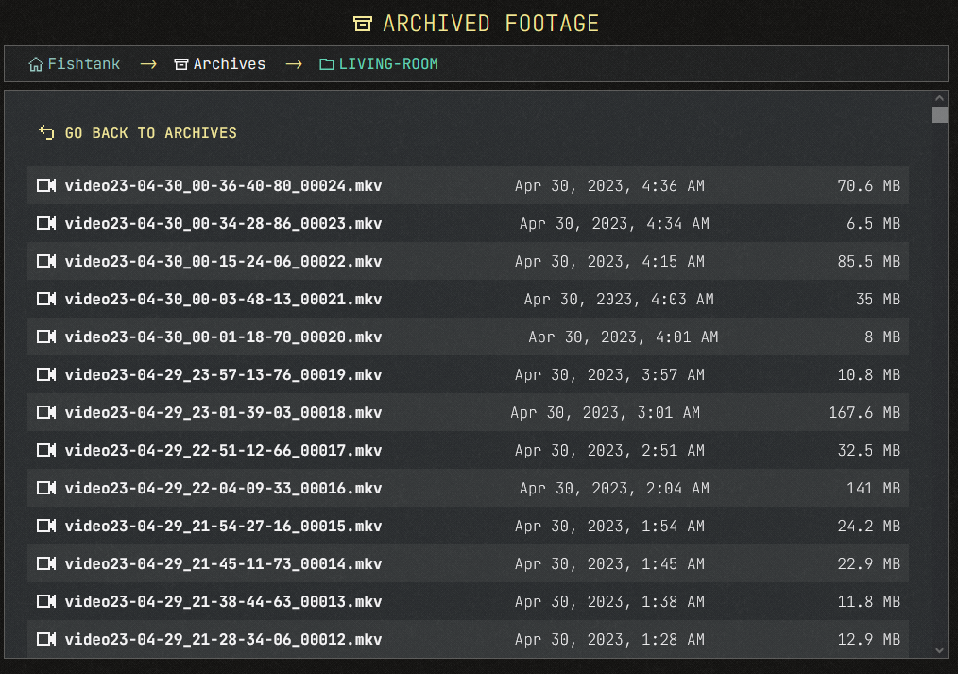Open video23-04-29_23-01-39-03_00018.mkv

pos(223,413)
